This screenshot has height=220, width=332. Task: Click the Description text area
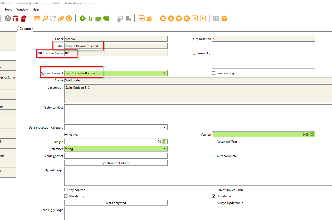[198, 94]
